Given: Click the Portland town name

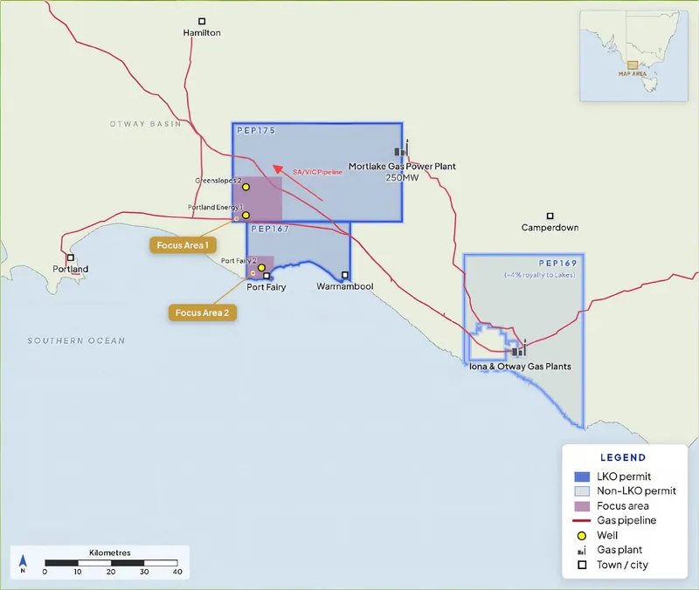Looking at the screenshot, I should pyautogui.click(x=71, y=269).
